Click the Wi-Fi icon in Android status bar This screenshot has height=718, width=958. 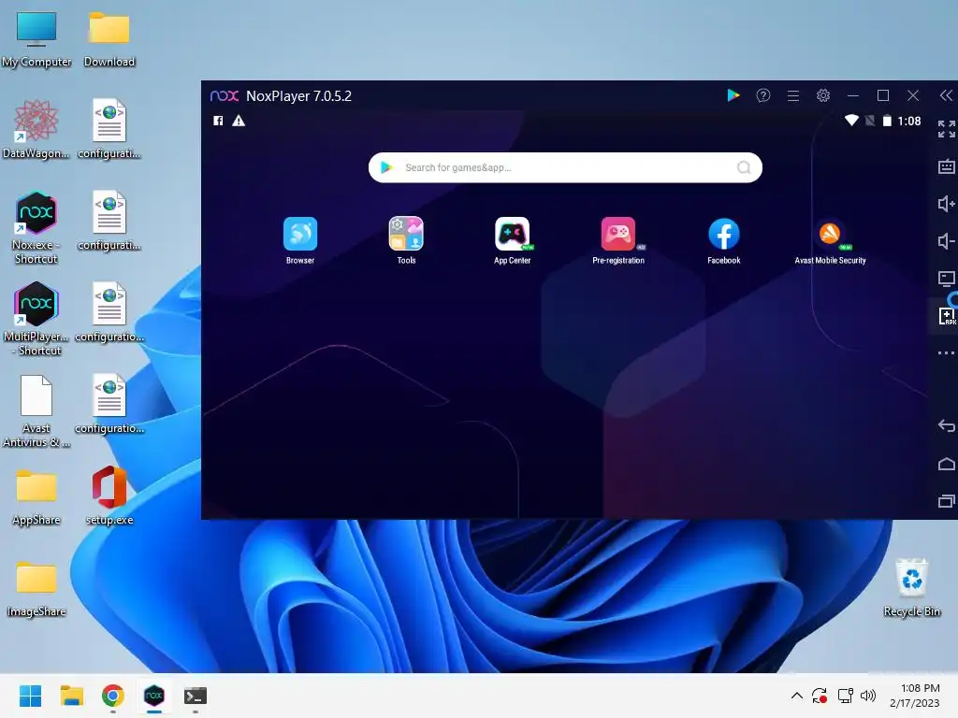click(x=851, y=121)
